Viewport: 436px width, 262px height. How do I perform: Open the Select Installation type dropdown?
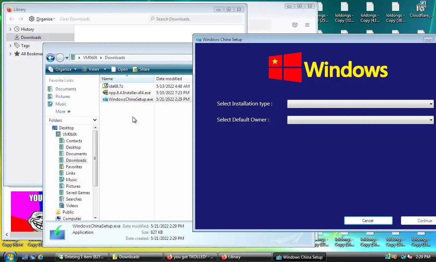360,104
